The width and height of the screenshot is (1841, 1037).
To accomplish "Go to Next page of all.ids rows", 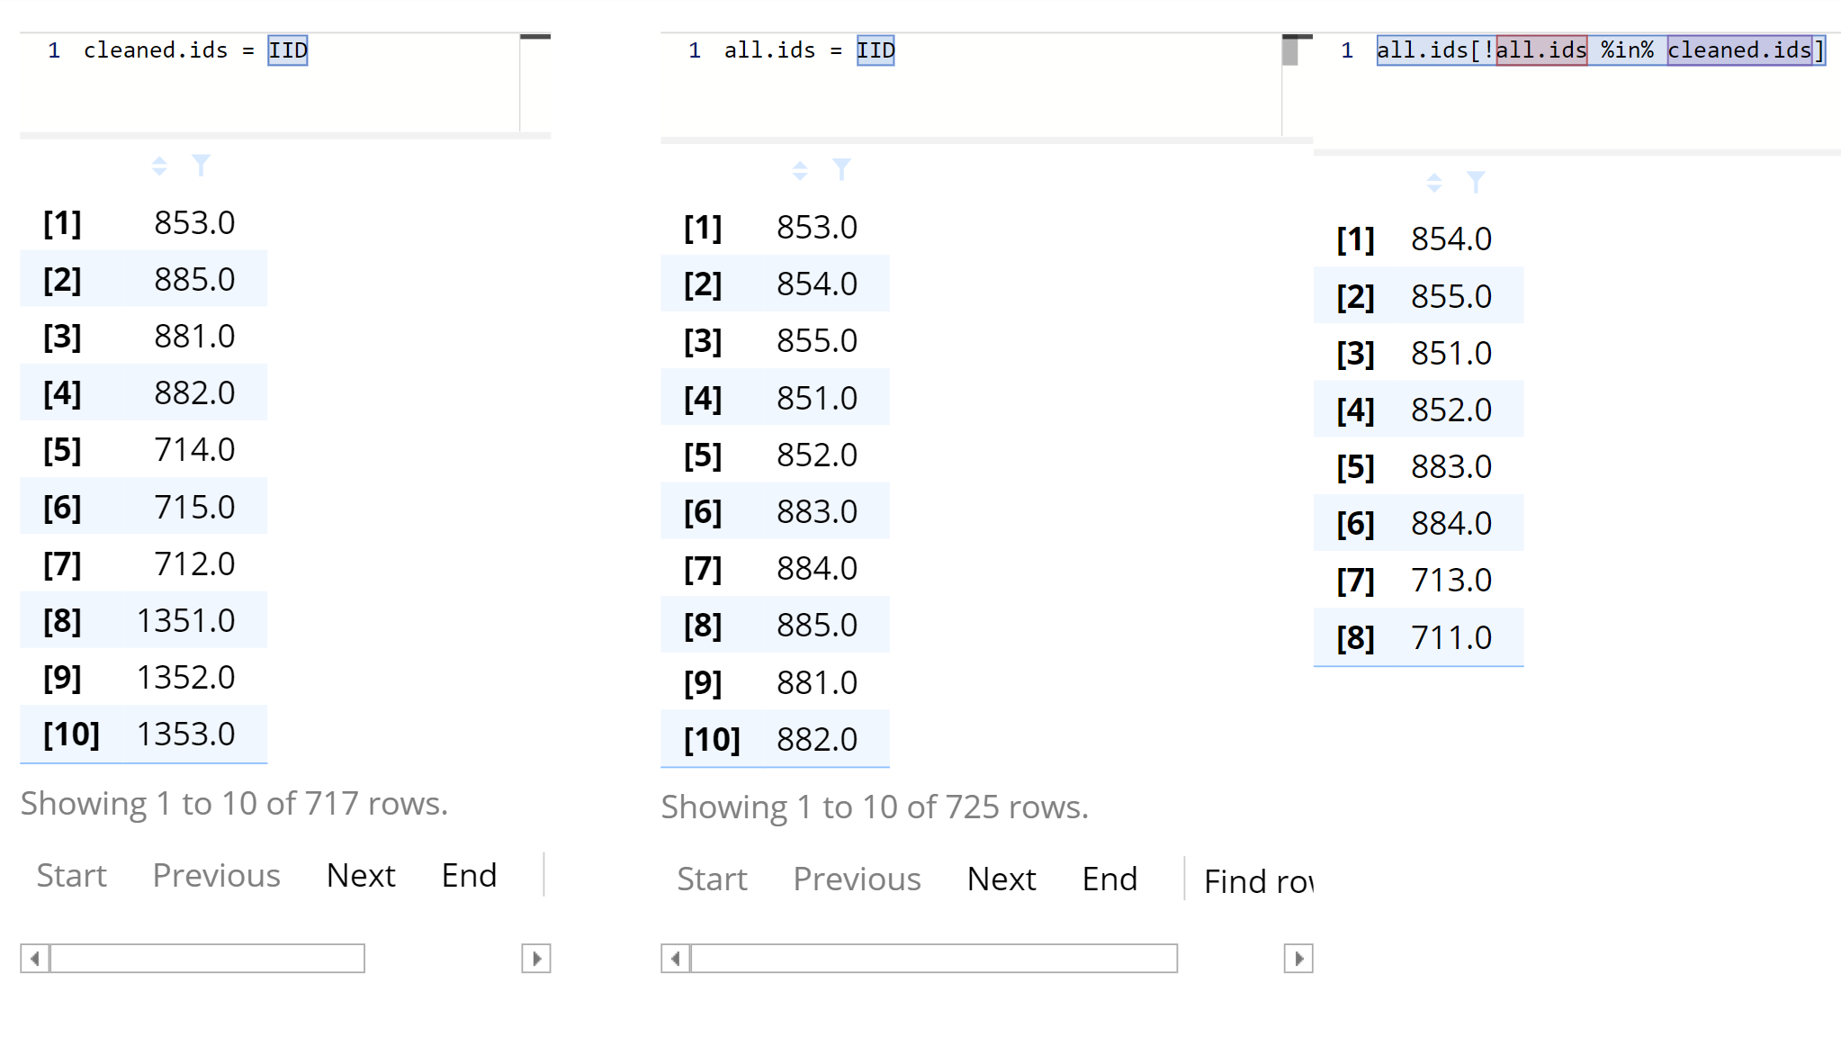I will tap(1001, 879).
